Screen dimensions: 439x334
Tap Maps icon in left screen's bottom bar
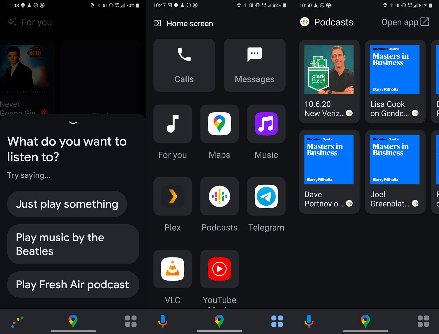pyautogui.click(x=73, y=321)
